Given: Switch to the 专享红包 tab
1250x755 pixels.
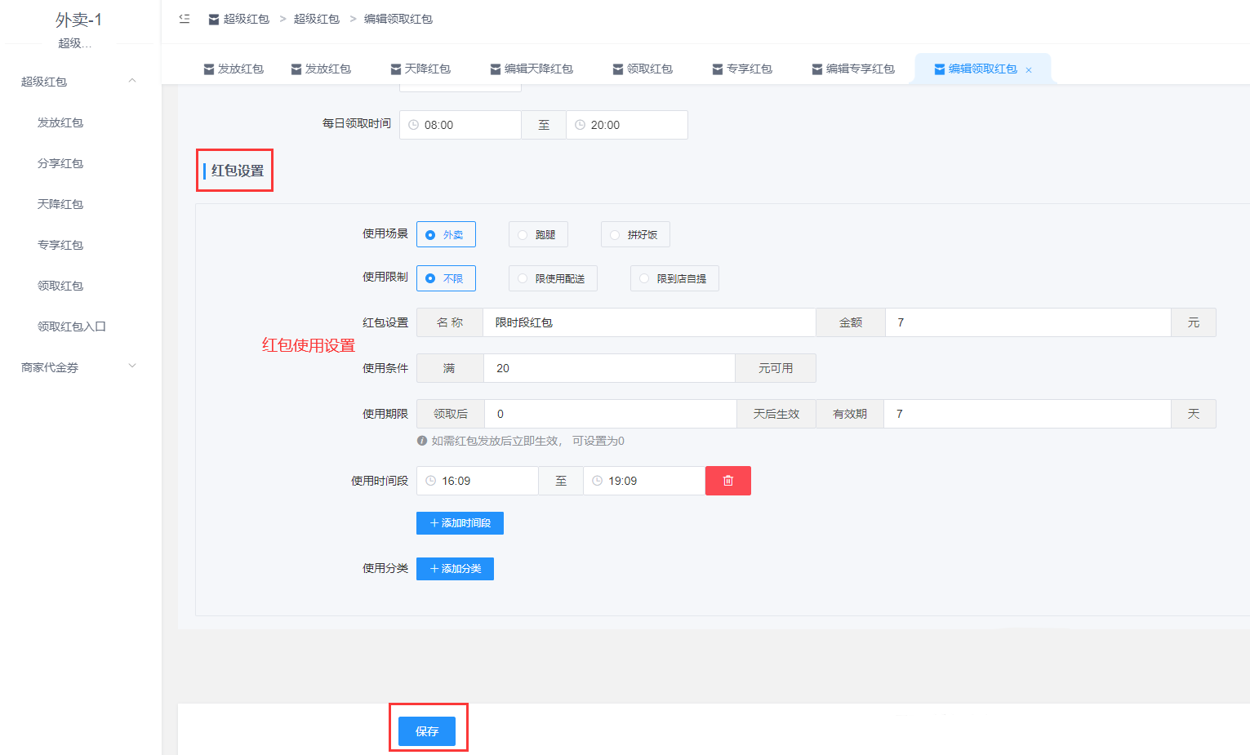Looking at the screenshot, I should [742, 69].
